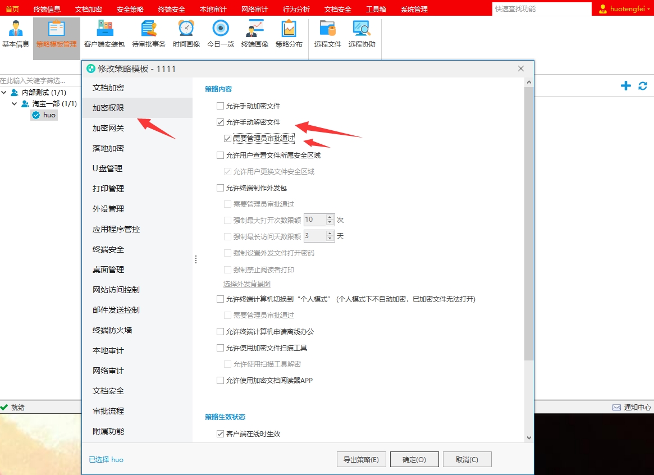The width and height of the screenshot is (654, 475).
Task: Click the blue plus add icon
Action: coord(625,86)
